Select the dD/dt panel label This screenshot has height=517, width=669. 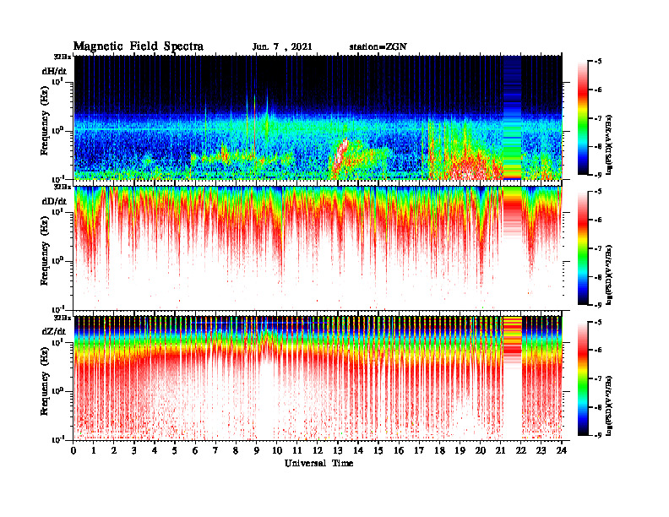(54, 201)
